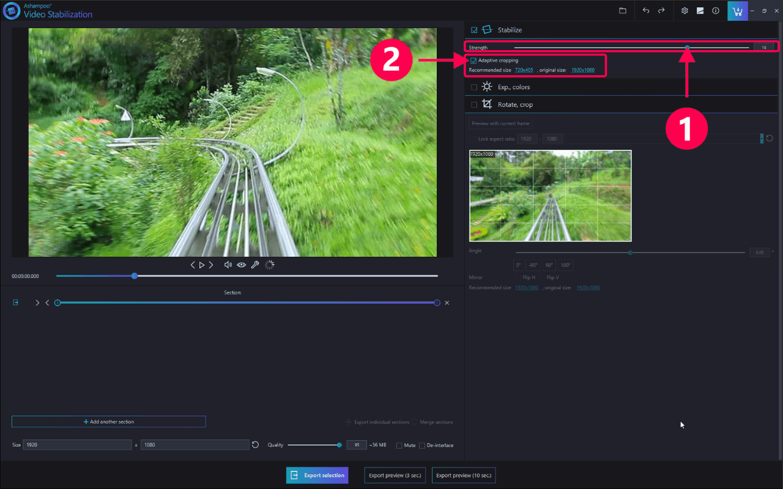
Task: Play the video preview
Action: point(202,265)
